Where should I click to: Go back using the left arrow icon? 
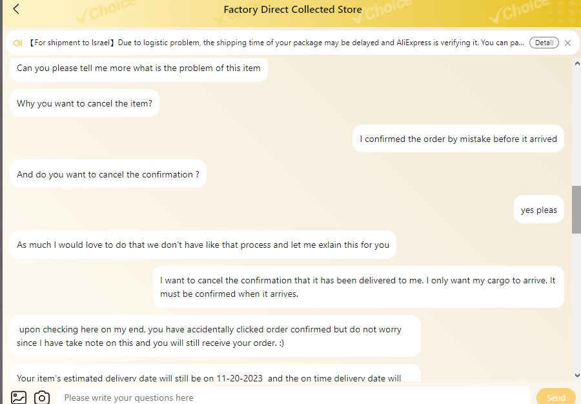click(x=16, y=9)
